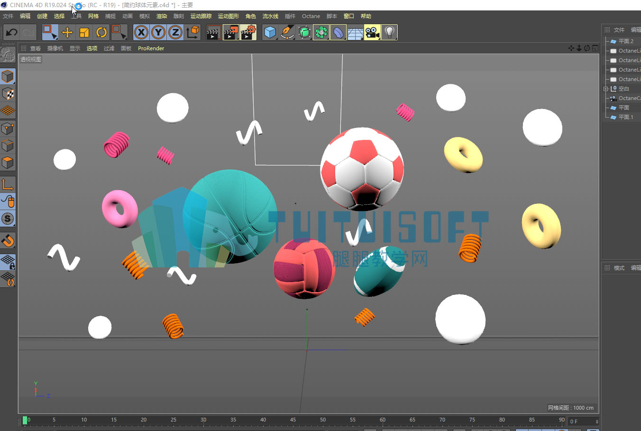This screenshot has height=431, width=641.
Task: Open the 渲染 menu
Action: pos(162,16)
